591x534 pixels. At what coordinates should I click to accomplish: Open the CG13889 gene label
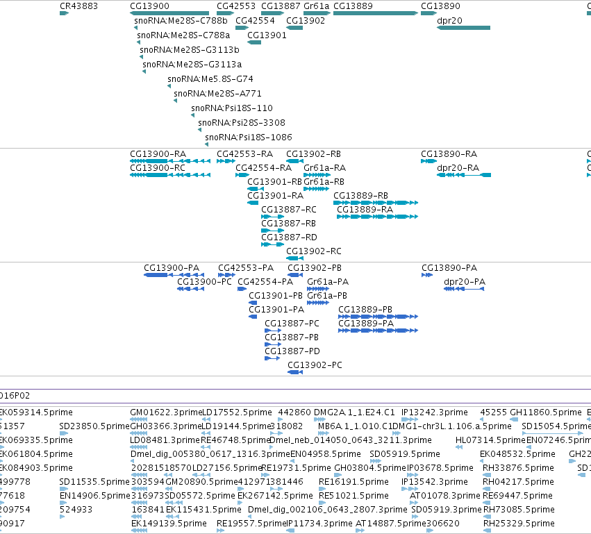coord(353,6)
